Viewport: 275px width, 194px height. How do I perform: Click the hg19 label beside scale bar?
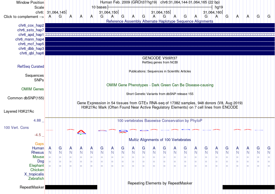(219, 7)
